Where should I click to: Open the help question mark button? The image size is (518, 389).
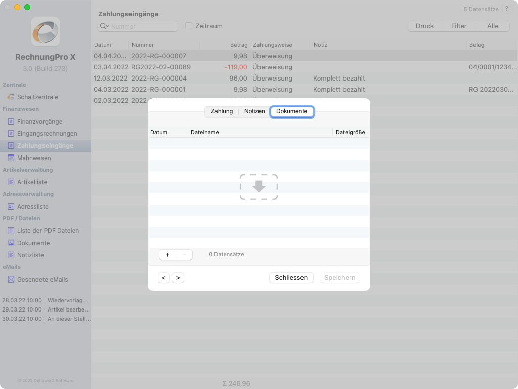(x=507, y=9)
